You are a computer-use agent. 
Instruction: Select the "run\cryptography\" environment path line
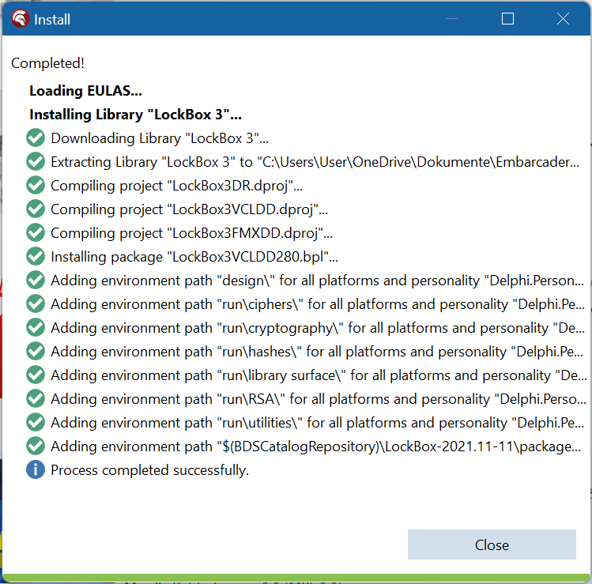pos(316,328)
